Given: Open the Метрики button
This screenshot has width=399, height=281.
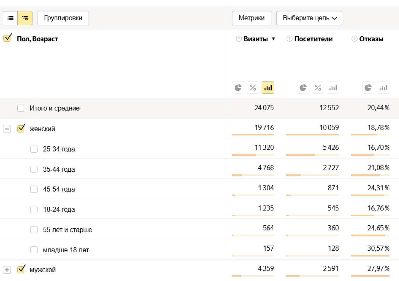Looking at the screenshot, I should 251,18.
